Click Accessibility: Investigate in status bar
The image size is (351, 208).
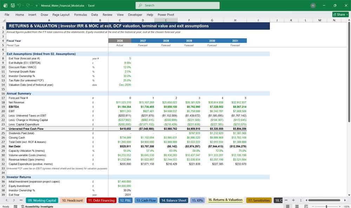point(37,207)
